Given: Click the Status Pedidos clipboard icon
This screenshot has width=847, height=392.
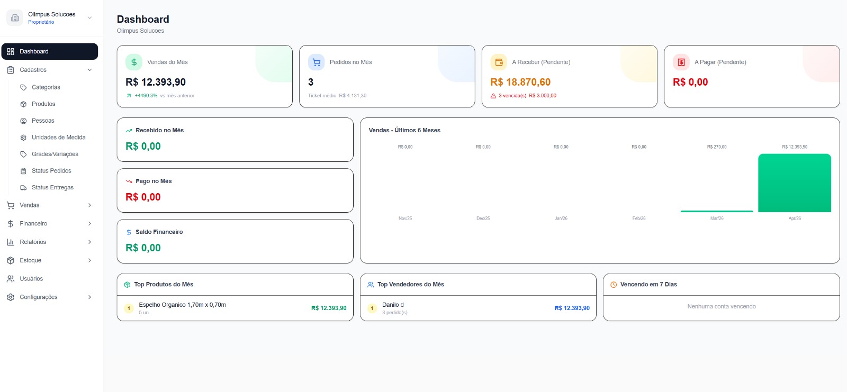Looking at the screenshot, I should pyautogui.click(x=23, y=171).
